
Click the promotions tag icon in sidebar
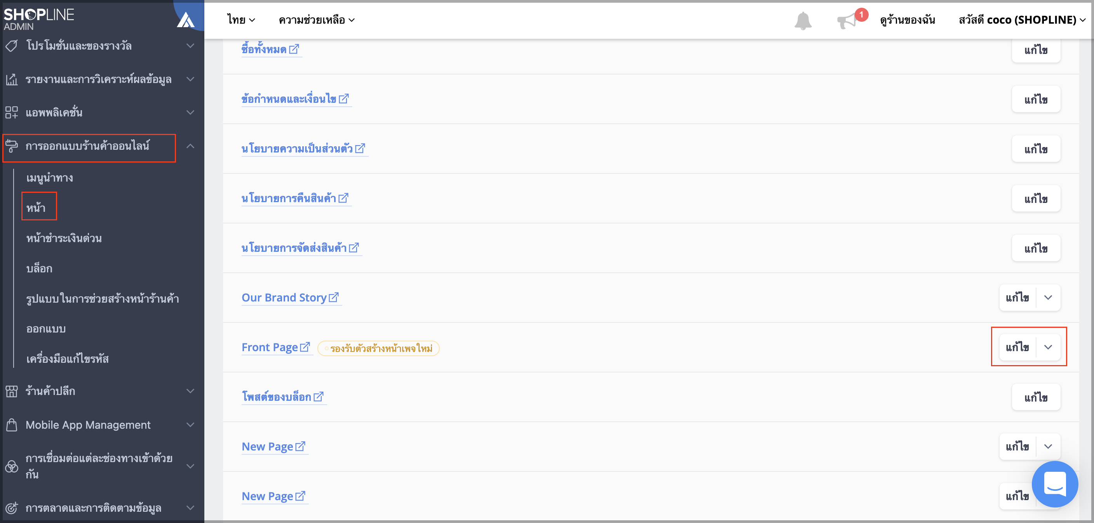(12, 45)
